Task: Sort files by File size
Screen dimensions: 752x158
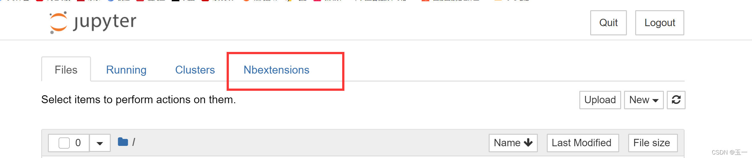Action: tap(653, 143)
